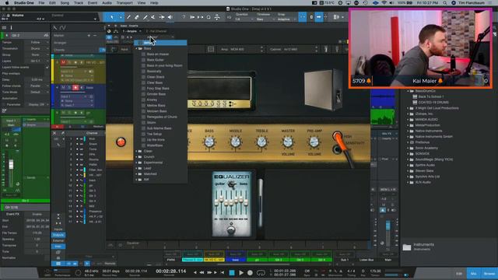498x280 pixels.
Task: Select the Grinder Bass preset
Action: click(x=156, y=94)
